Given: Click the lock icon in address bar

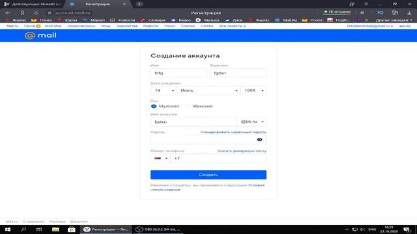Looking at the screenshot, I should (50, 13).
